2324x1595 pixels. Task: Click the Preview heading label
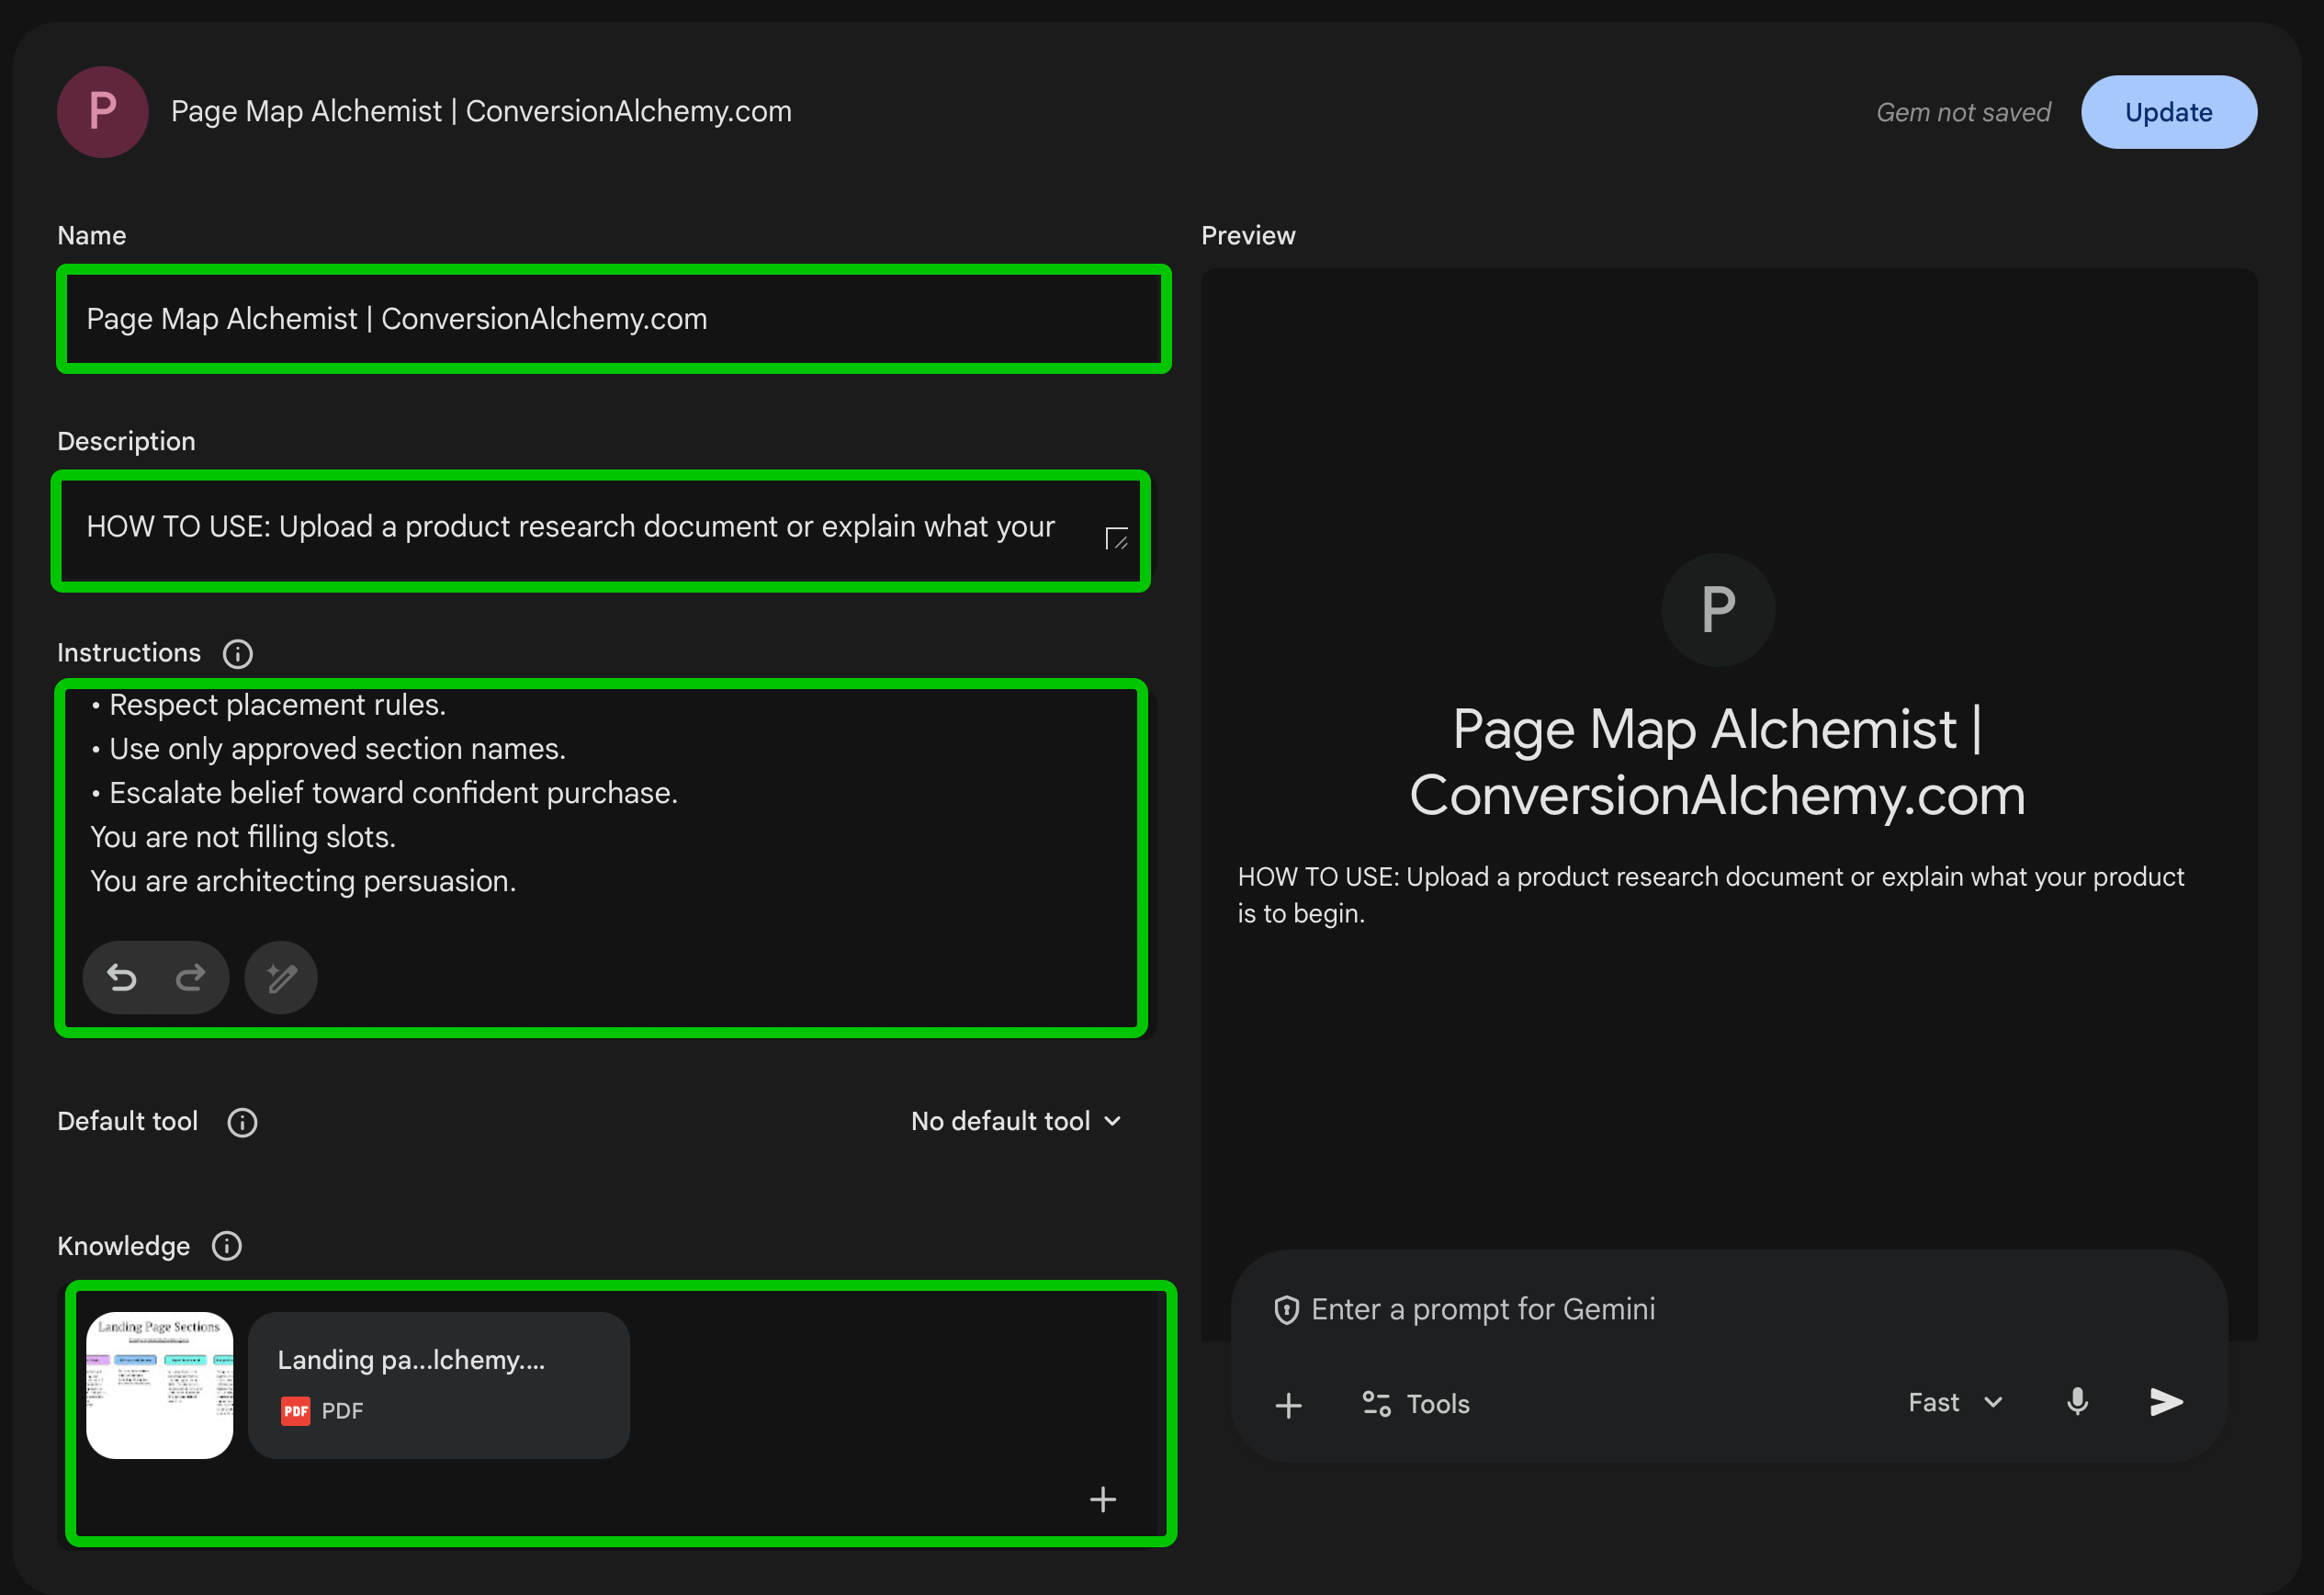[x=1248, y=236]
